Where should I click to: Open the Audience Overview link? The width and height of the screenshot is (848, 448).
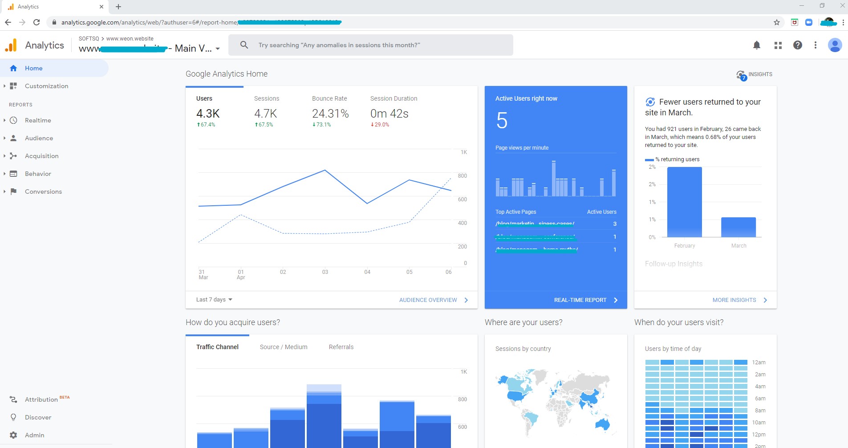coord(434,300)
